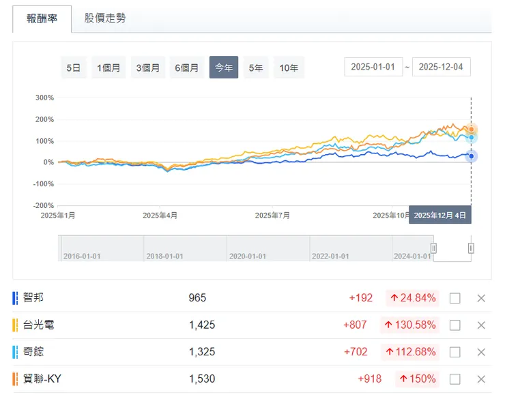Open the 股價走勢 tab
This screenshot has width=505, height=399.
[x=105, y=18]
